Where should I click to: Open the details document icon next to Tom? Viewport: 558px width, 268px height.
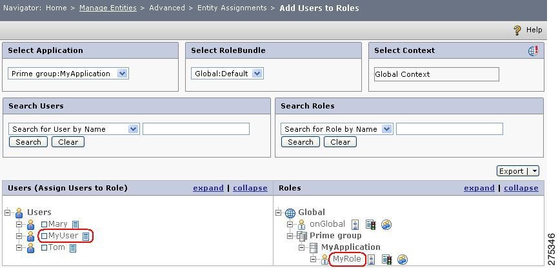click(x=73, y=248)
